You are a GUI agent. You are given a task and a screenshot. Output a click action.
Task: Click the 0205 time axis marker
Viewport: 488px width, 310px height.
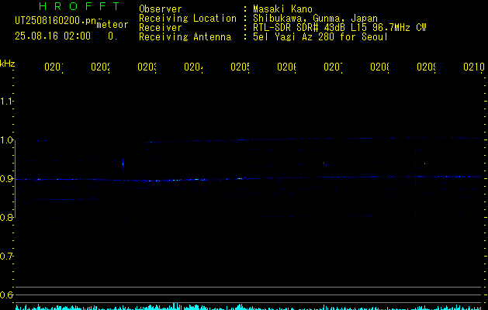(x=240, y=67)
